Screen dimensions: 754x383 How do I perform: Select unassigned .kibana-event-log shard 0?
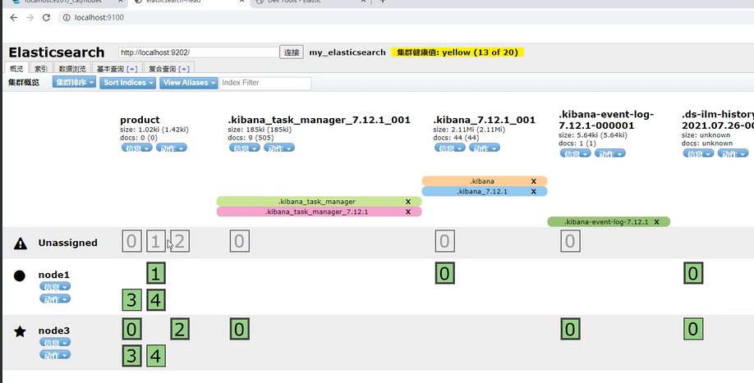pos(570,241)
